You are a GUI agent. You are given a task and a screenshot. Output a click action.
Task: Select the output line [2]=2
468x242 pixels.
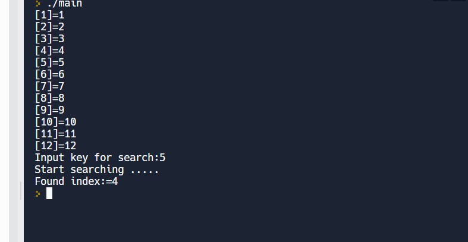pos(49,27)
